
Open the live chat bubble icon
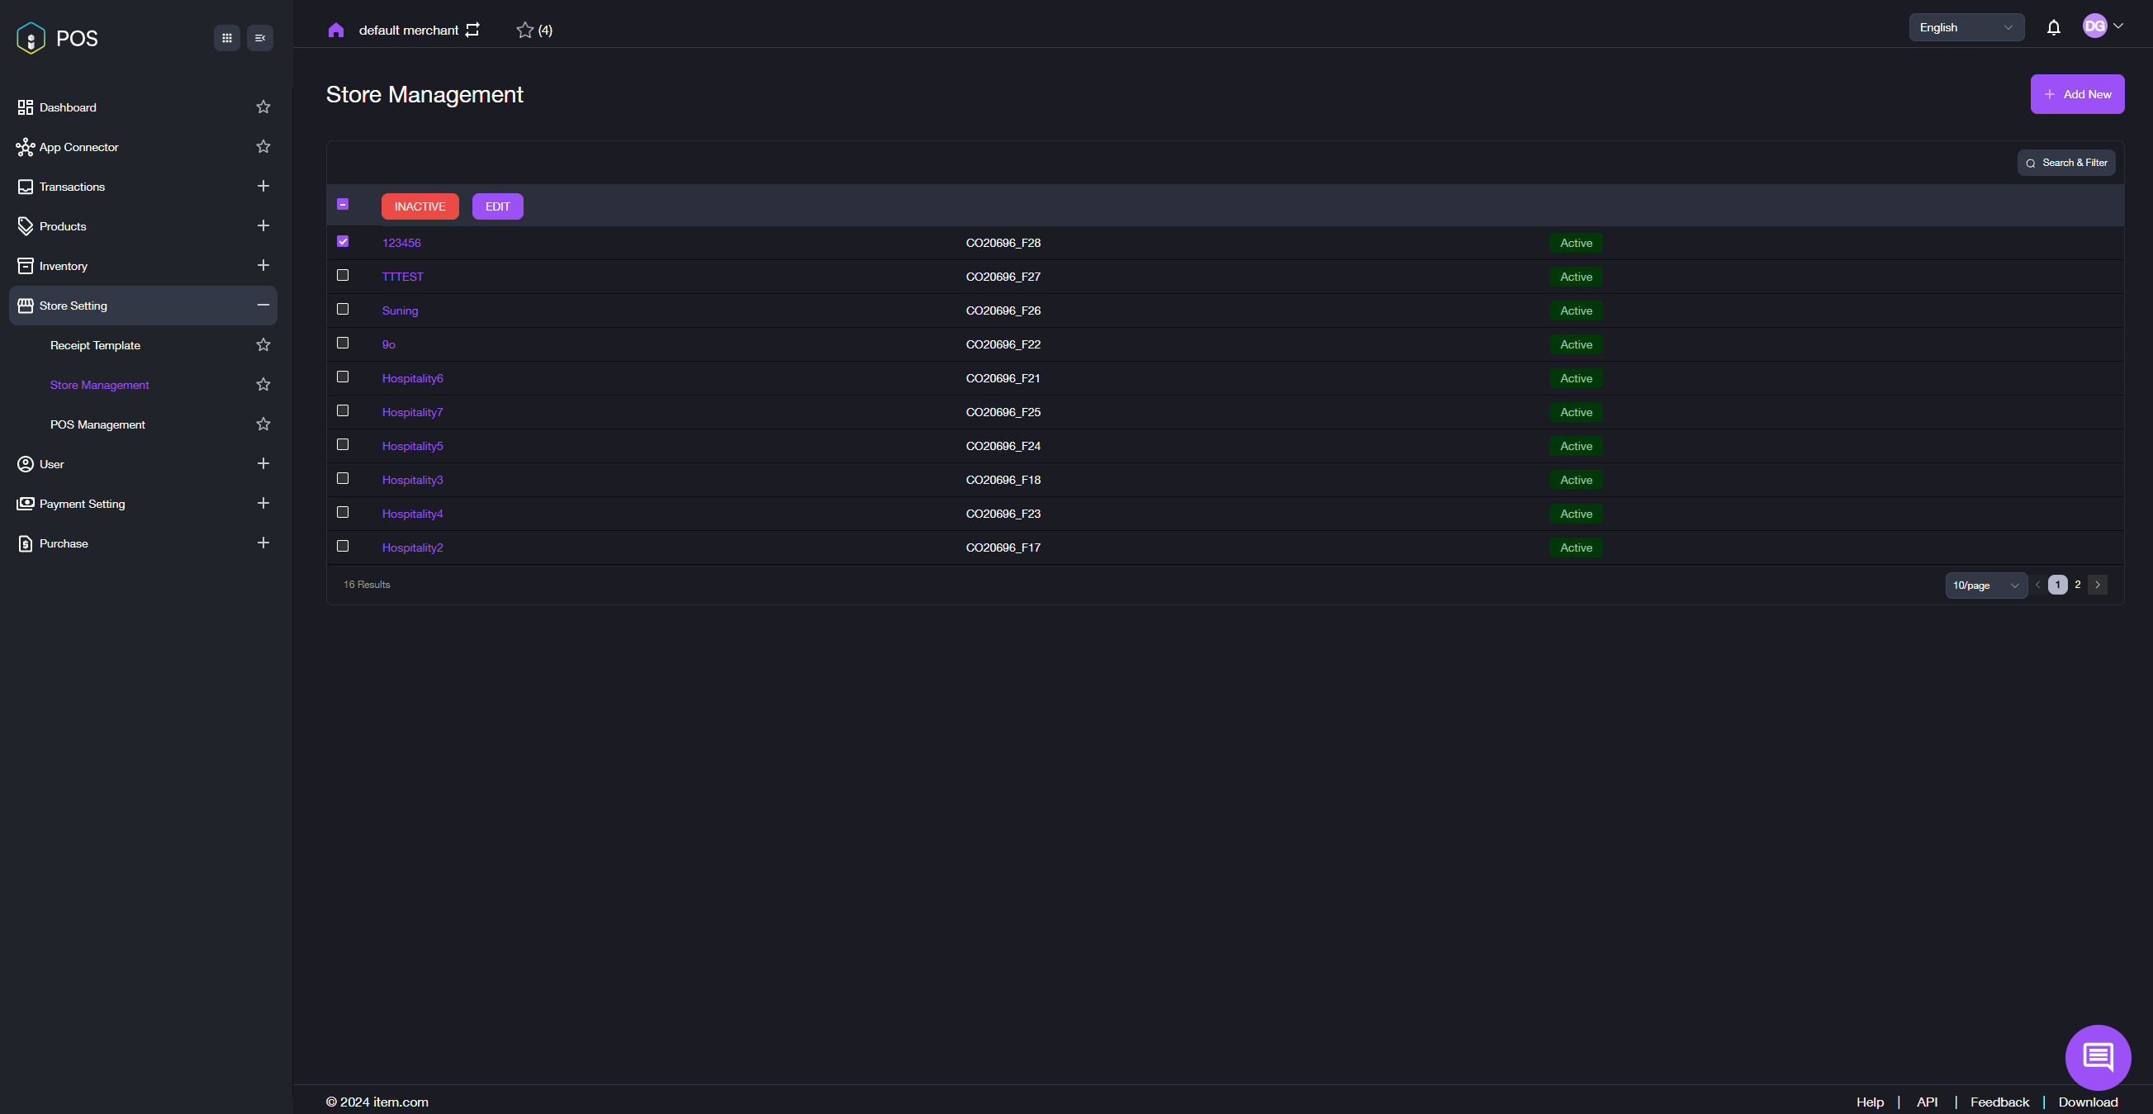point(2097,1056)
